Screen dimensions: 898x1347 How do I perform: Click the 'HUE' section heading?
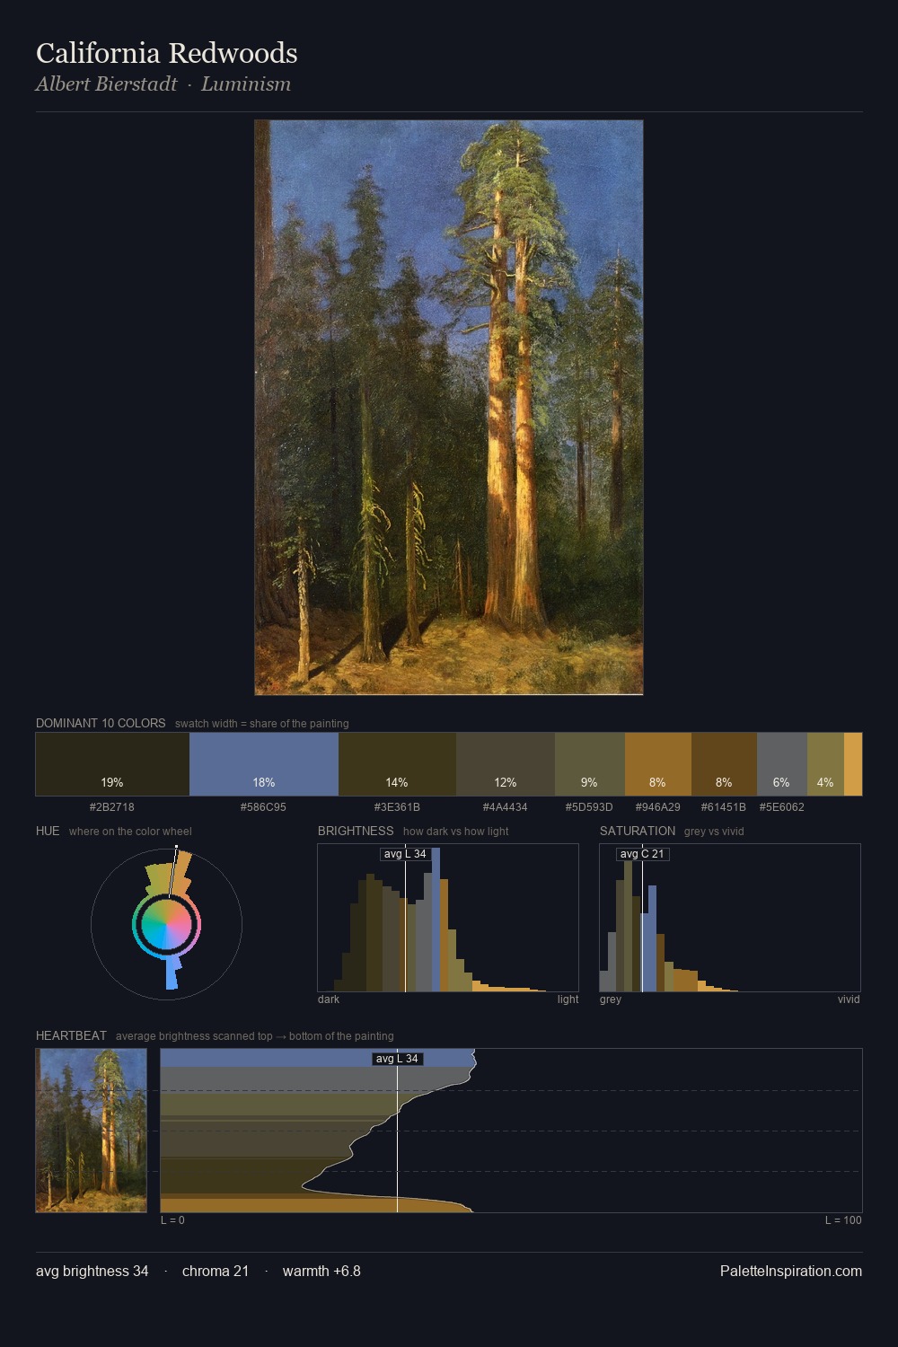[48, 831]
